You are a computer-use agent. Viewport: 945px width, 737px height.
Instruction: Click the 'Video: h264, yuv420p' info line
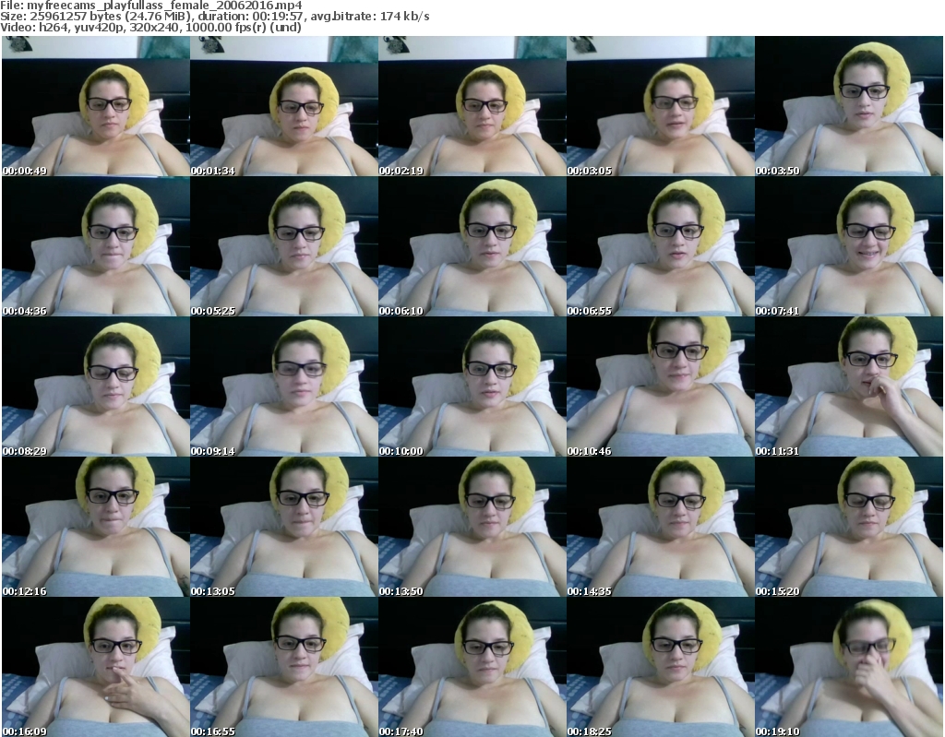[150, 27]
